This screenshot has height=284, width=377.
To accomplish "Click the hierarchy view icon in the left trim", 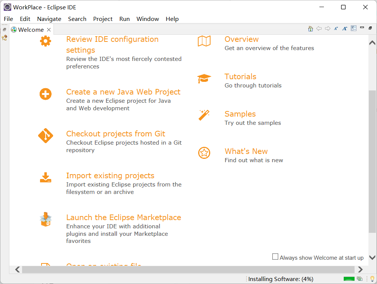I will (x=4, y=38).
